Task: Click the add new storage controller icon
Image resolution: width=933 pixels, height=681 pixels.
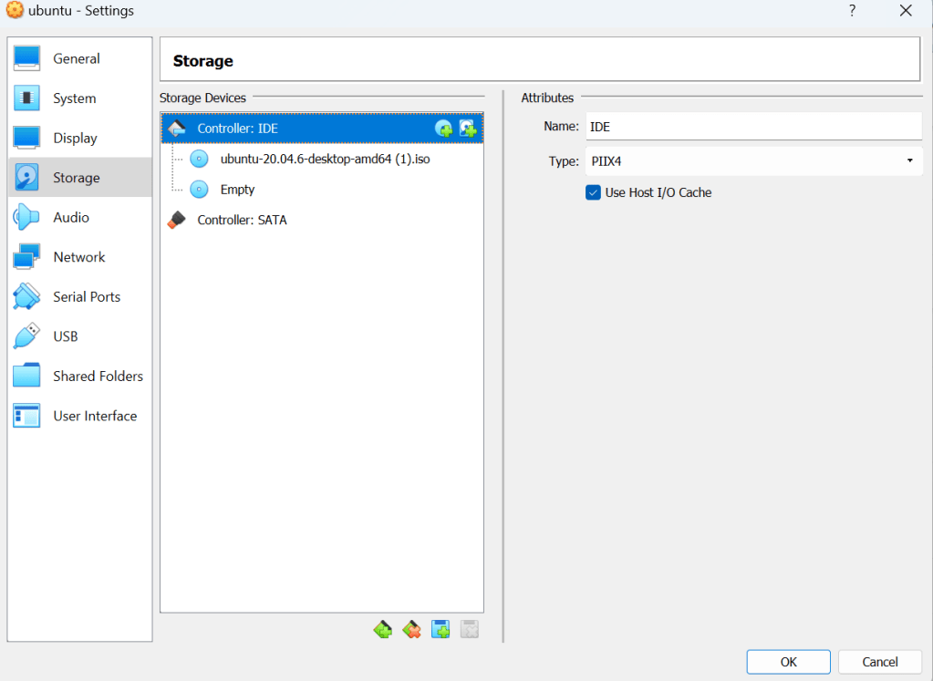Action: [x=383, y=629]
